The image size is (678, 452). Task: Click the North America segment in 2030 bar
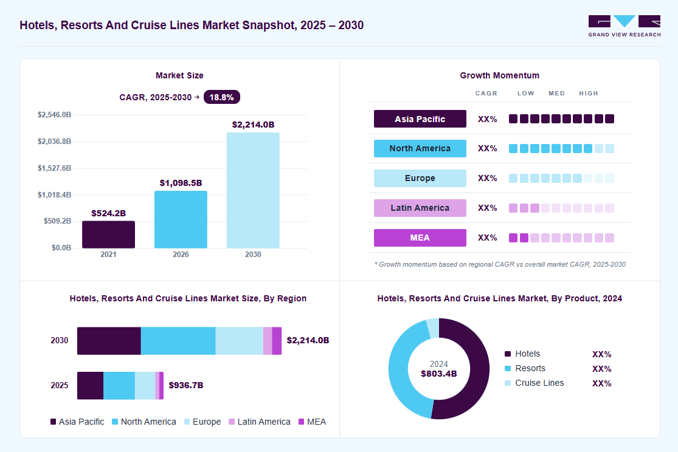coord(178,341)
